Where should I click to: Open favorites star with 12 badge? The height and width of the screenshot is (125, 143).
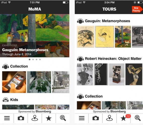click(124, 118)
